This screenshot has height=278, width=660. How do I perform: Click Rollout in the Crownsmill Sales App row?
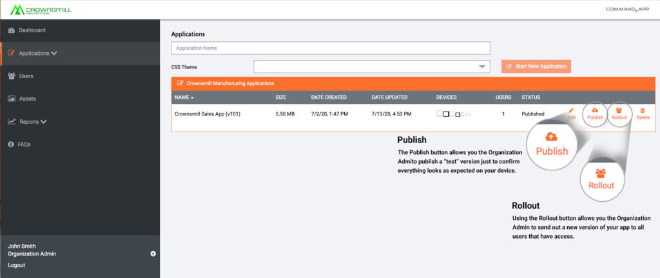pyautogui.click(x=619, y=114)
